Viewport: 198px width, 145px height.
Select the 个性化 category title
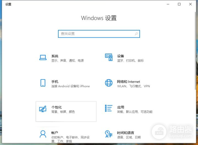[56, 107]
